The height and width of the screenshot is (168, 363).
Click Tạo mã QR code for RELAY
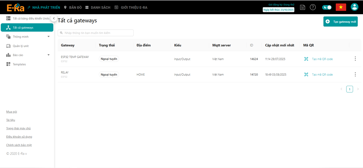(x=322, y=75)
